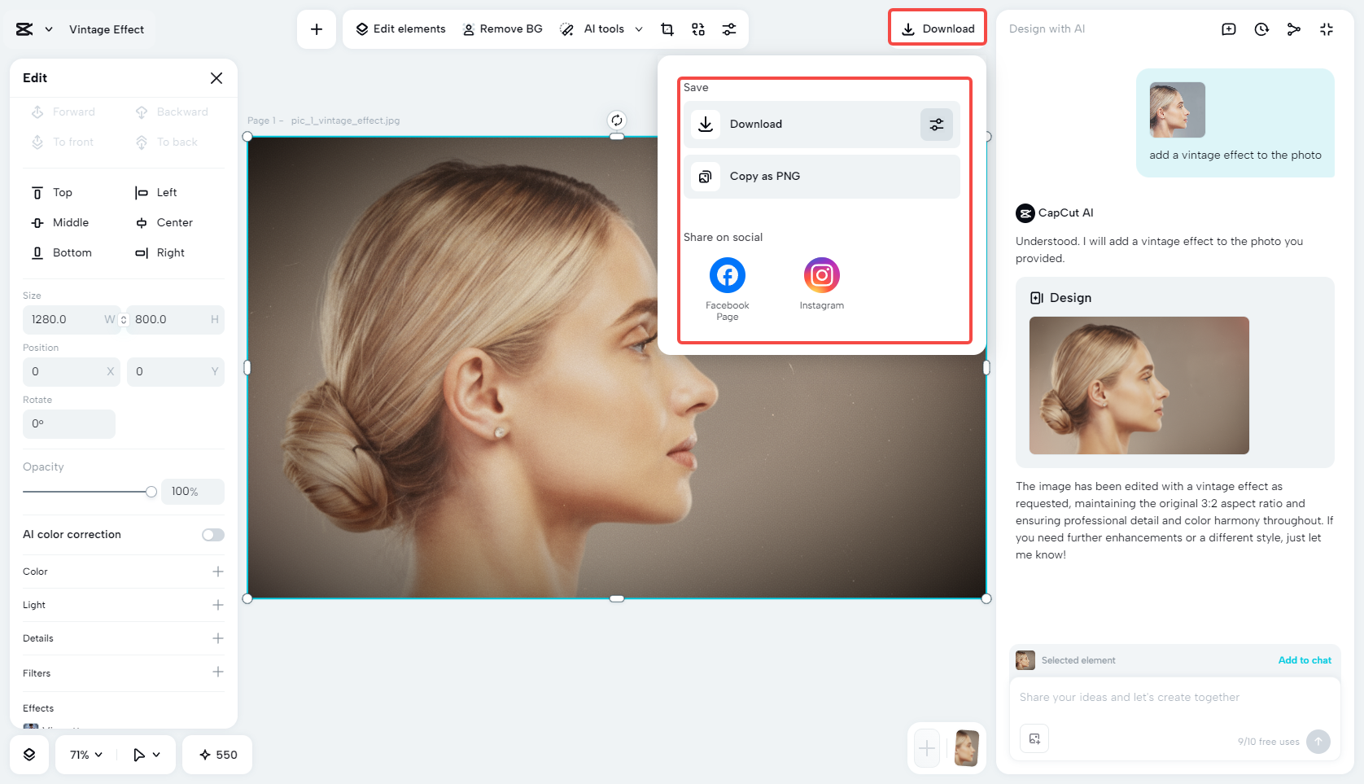Click the rotate handle above the image
1364x784 pixels.
[x=617, y=120]
